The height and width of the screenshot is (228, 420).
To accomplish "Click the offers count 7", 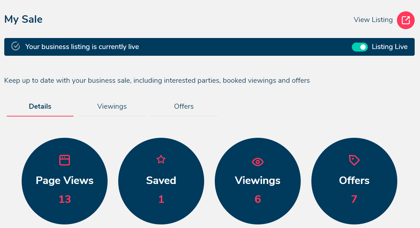I will point(354,199).
